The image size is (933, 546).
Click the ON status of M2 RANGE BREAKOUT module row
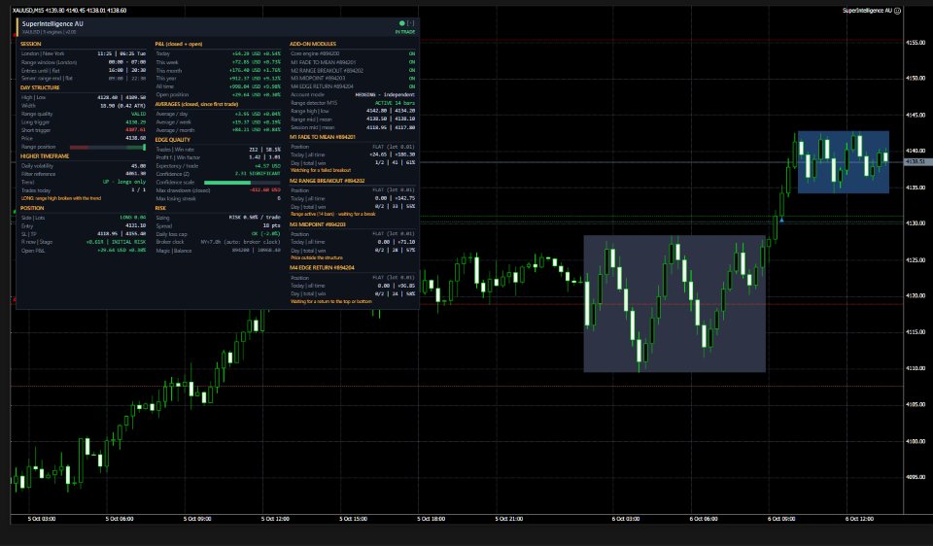(x=412, y=70)
